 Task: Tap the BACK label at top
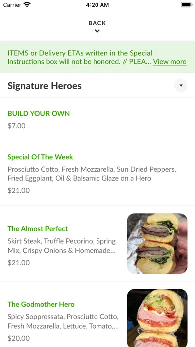97,23
